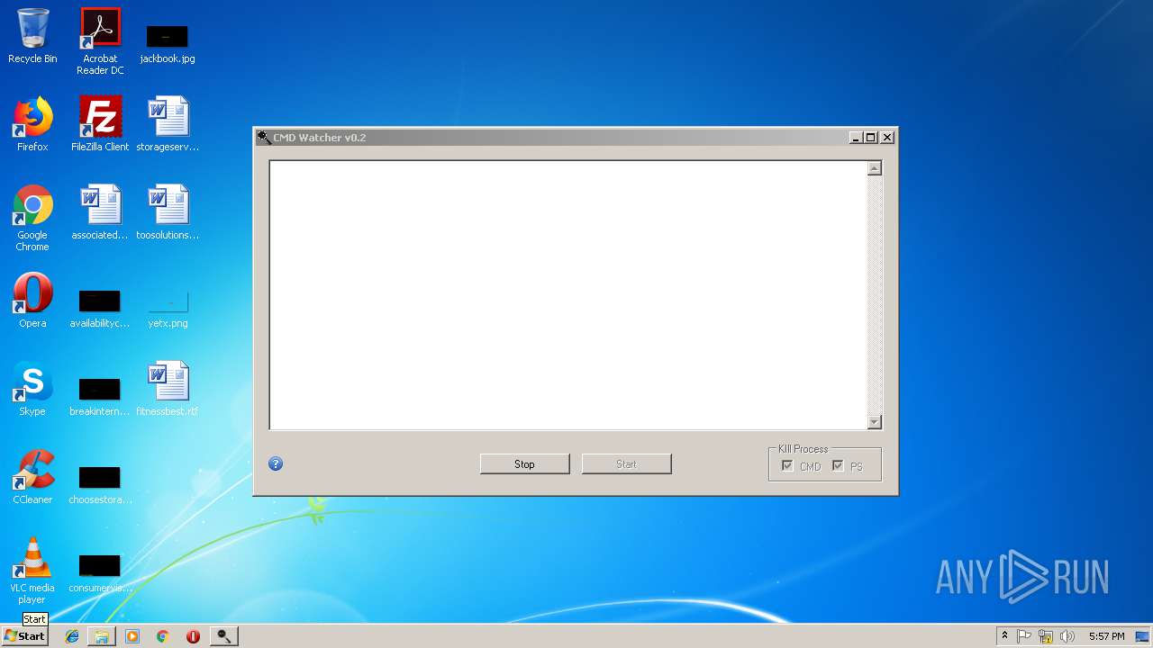Click inside the empty log text area

[567, 295]
